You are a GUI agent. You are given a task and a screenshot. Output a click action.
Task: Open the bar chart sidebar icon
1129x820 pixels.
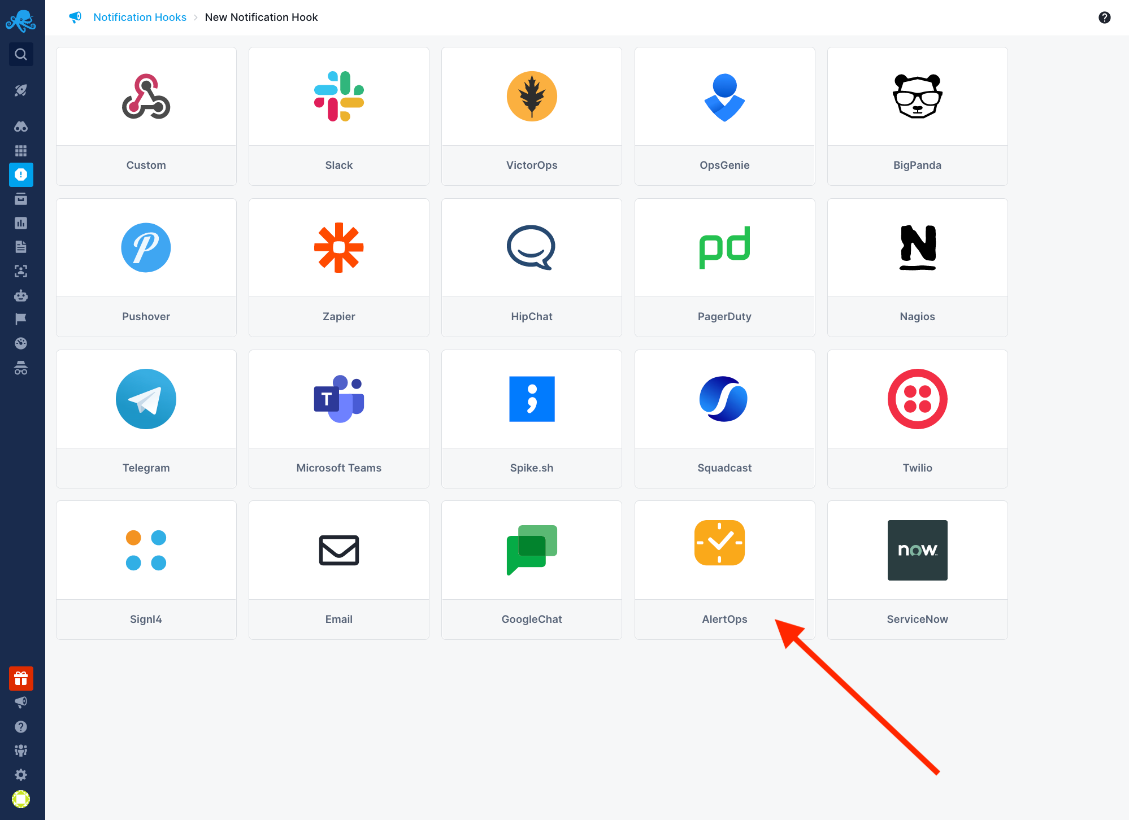point(21,223)
